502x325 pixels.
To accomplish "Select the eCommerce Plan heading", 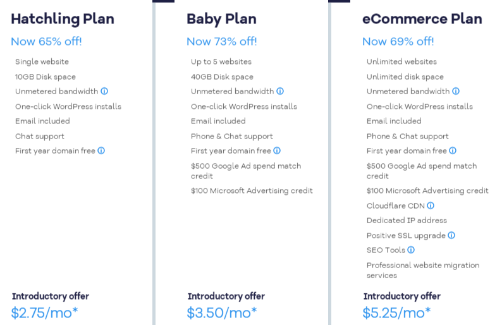I will point(422,19).
